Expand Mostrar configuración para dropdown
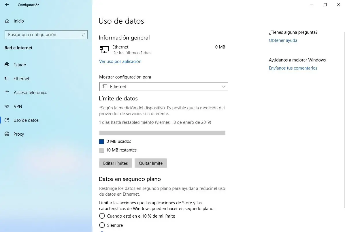 (163, 87)
